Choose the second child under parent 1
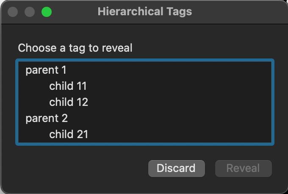288x194 pixels. (x=68, y=102)
